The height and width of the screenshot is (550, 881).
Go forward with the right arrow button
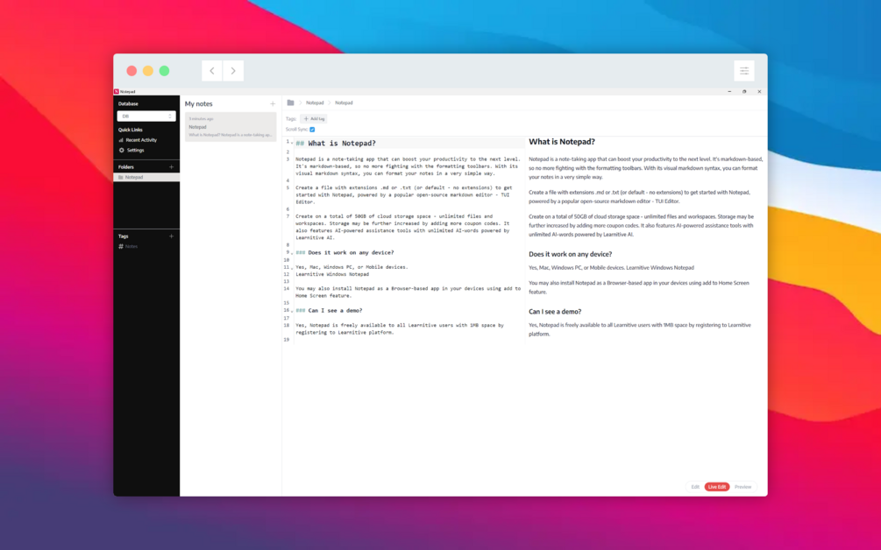(233, 71)
